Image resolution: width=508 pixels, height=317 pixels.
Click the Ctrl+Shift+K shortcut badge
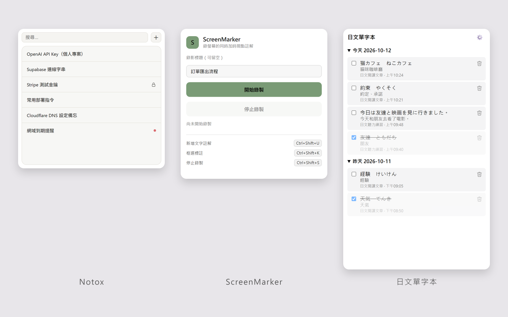pyautogui.click(x=308, y=153)
